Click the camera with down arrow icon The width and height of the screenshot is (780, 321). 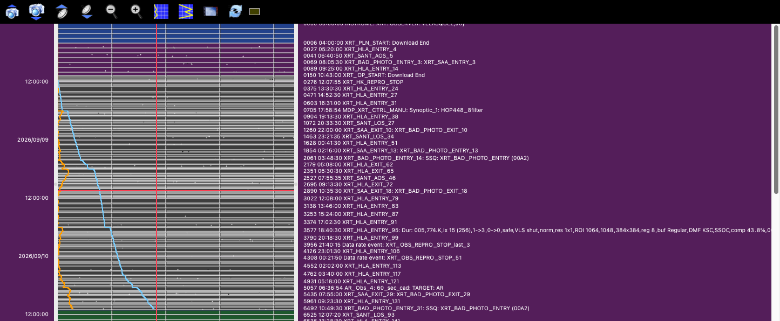[x=36, y=11]
